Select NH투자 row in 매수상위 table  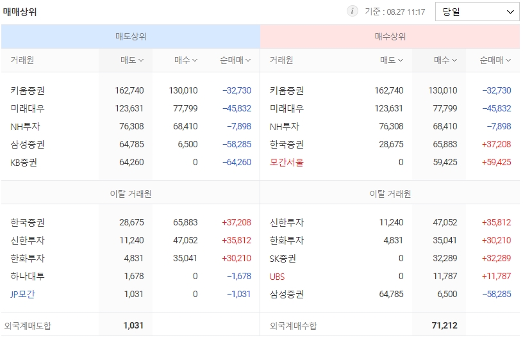pyautogui.click(x=390, y=126)
